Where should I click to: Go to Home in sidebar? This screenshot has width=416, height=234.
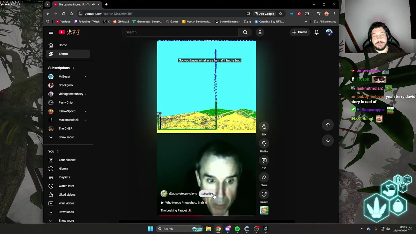point(67,45)
